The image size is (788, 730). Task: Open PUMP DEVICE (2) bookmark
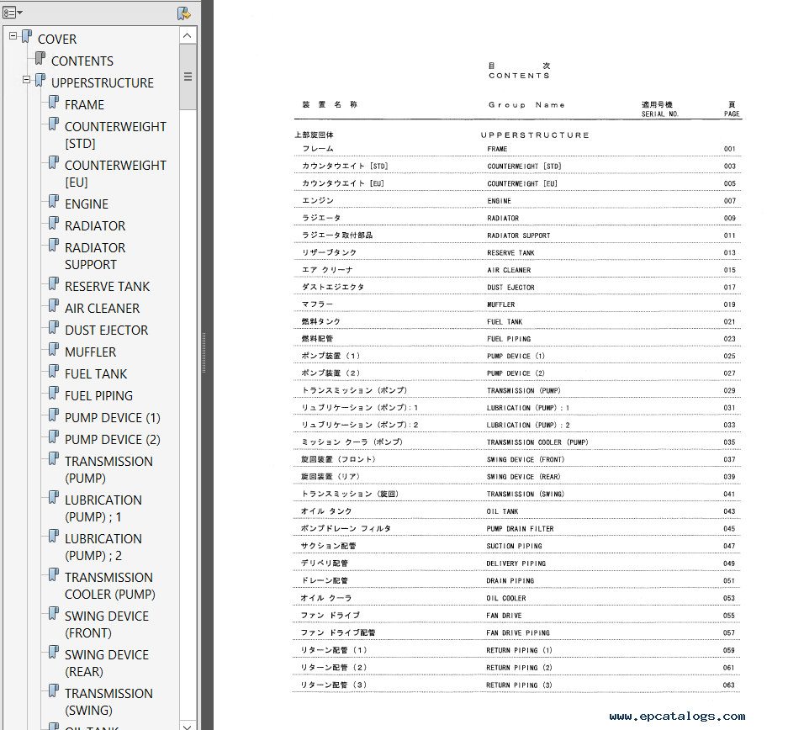[113, 440]
